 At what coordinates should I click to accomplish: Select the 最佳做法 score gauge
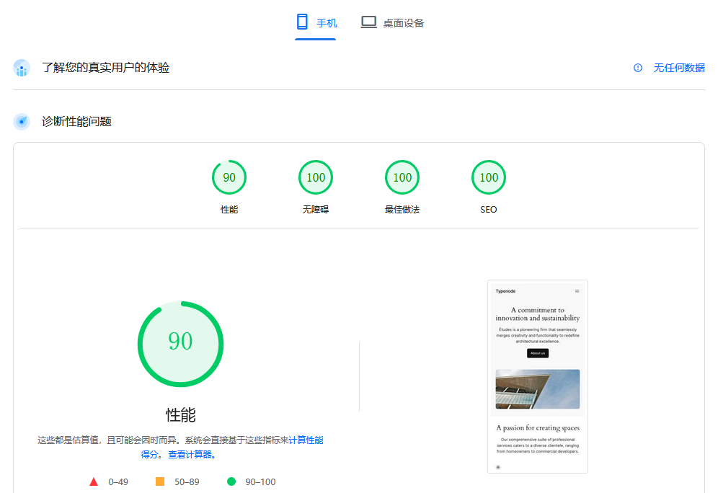[402, 178]
